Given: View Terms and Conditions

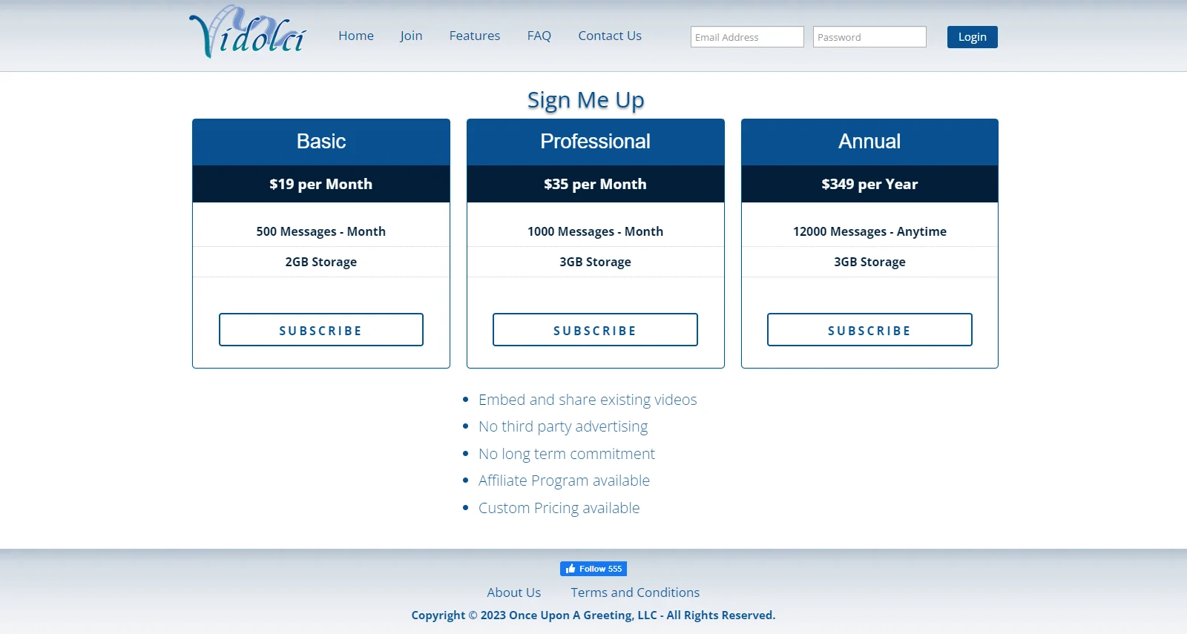Looking at the screenshot, I should click(x=635, y=592).
